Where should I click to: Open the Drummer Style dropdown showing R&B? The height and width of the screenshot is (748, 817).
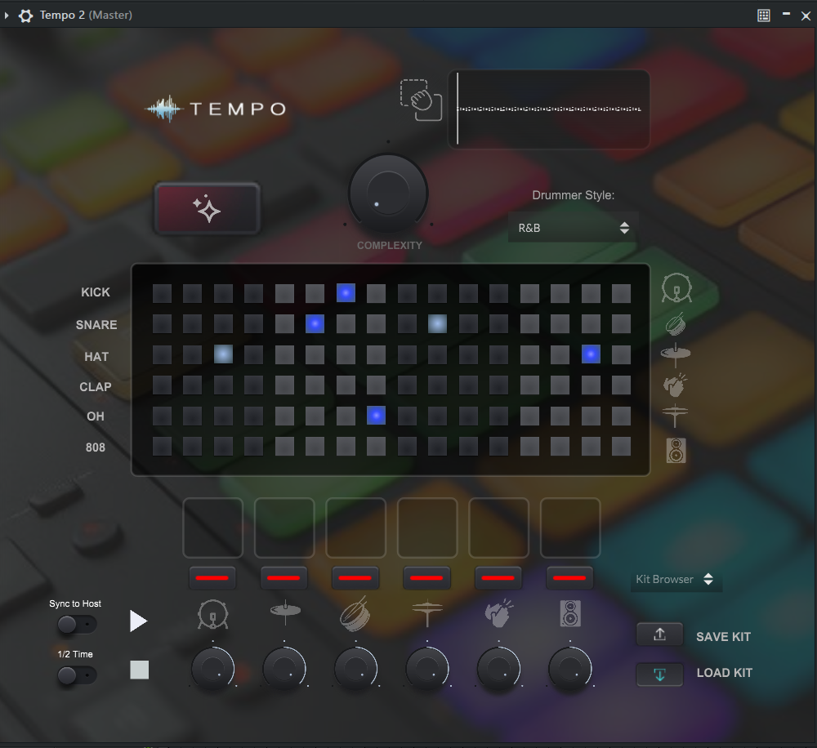tap(574, 228)
